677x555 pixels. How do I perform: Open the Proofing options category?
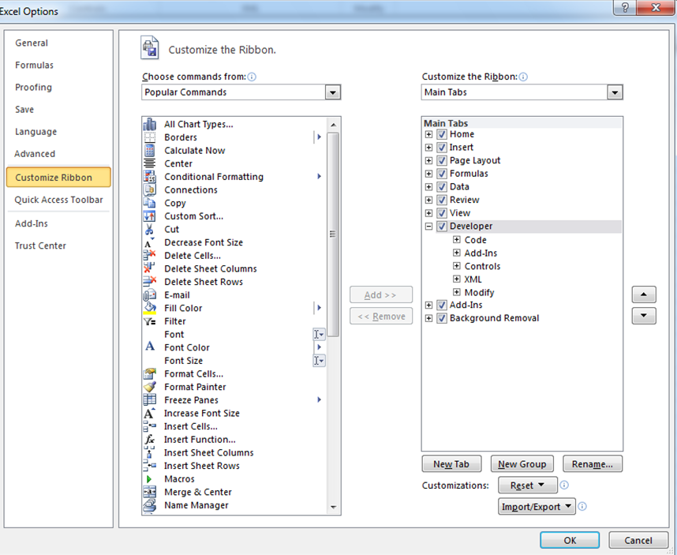tap(33, 88)
